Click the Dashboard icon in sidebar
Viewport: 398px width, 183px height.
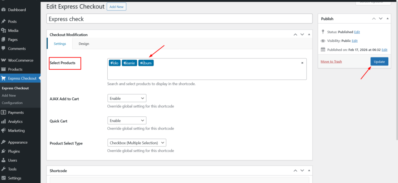(3, 10)
